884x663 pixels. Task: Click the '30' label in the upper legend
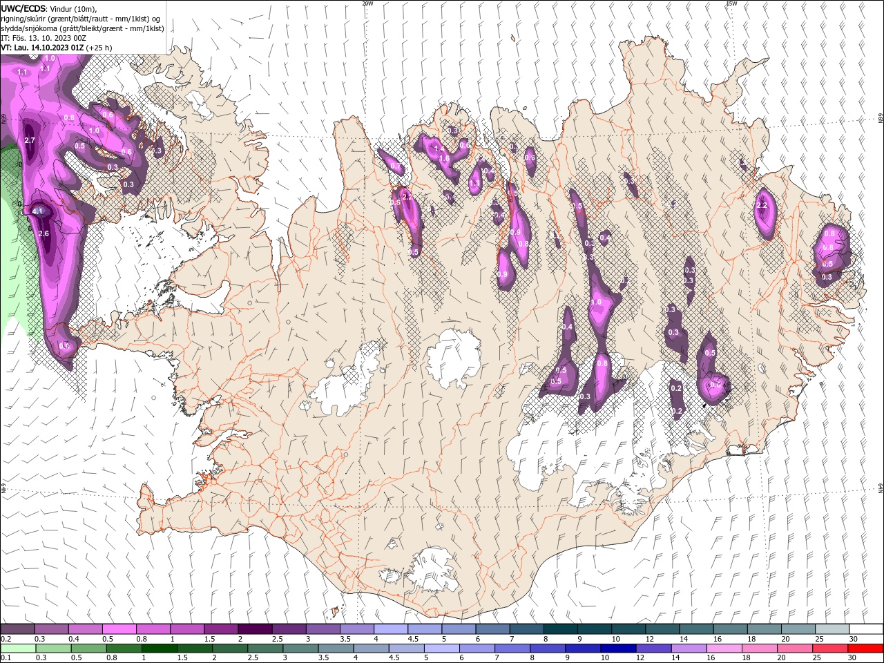pyautogui.click(x=854, y=639)
